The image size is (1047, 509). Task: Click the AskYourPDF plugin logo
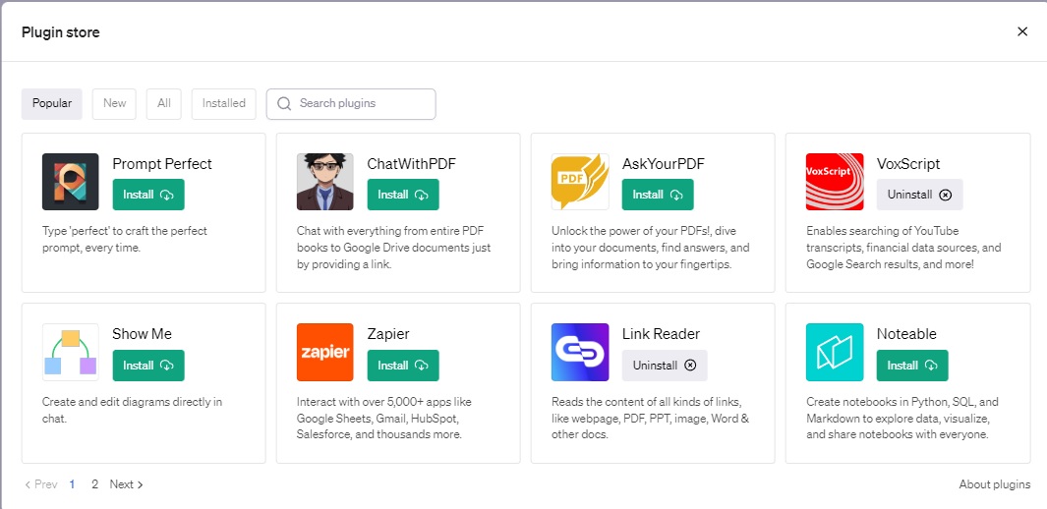click(x=580, y=182)
